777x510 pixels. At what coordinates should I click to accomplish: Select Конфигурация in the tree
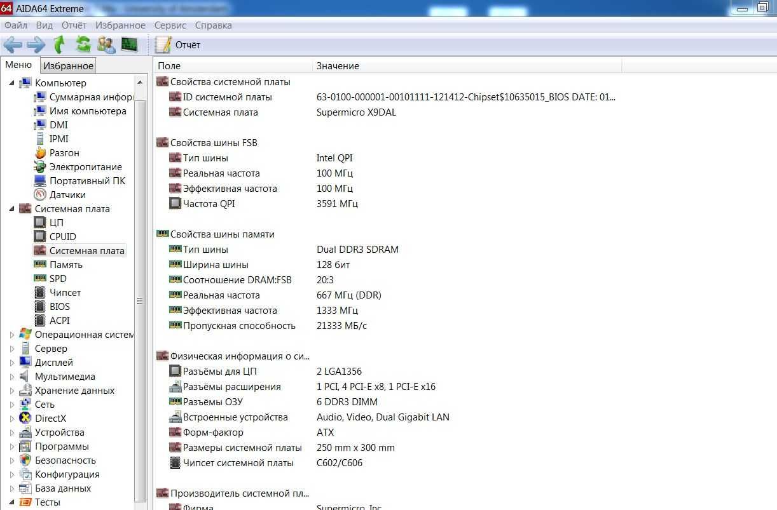[67, 474]
